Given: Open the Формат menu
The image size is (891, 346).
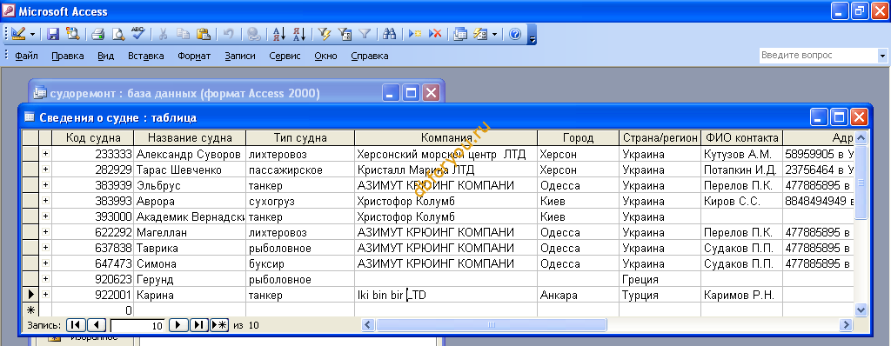Looking at the screenshot, I should click(194, 56).
